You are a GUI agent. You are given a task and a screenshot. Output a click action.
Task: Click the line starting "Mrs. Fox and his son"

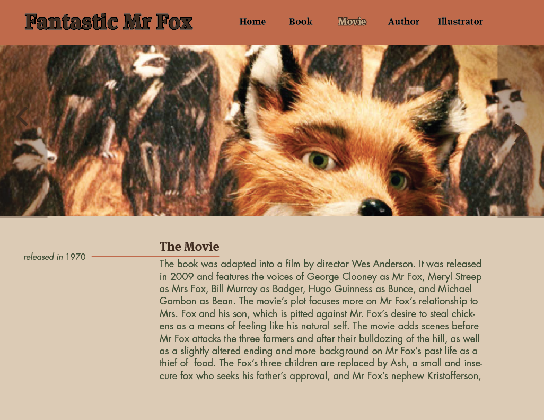(x=317, y=313)
